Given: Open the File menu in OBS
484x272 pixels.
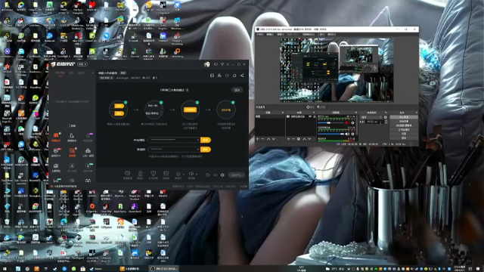Looking at the screenshot, I should (x=260, y=34).
